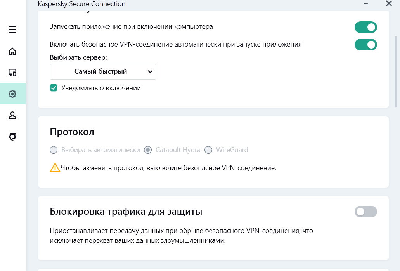Close the Kaspersky Secure Connection window
400x271 pixels.
(389, 3)
